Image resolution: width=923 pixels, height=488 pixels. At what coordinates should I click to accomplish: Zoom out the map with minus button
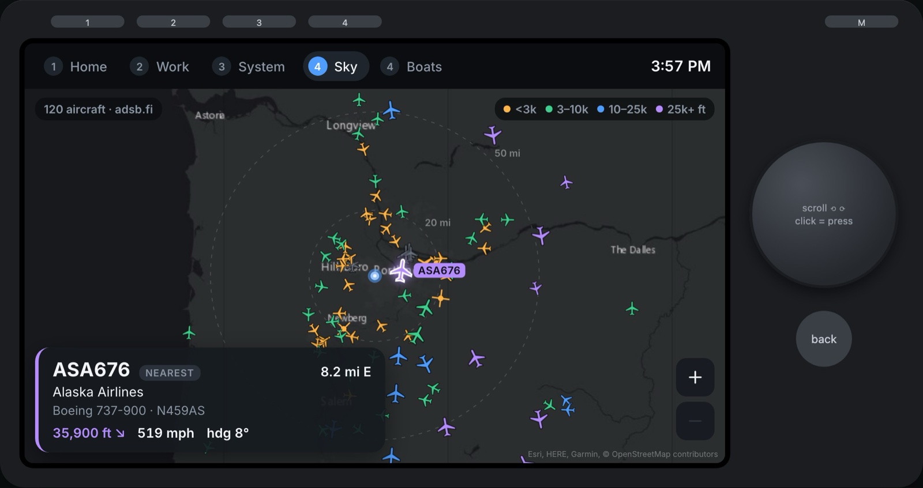pyautogui.click(x=695, y=421)
